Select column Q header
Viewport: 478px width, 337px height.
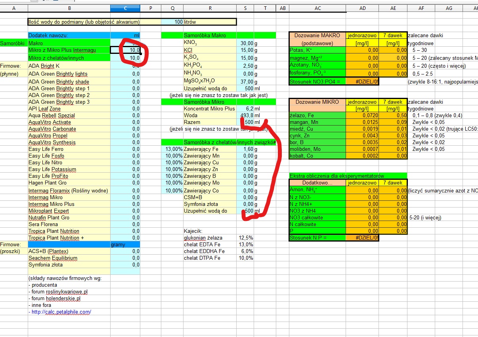click(x=172, y=8)
